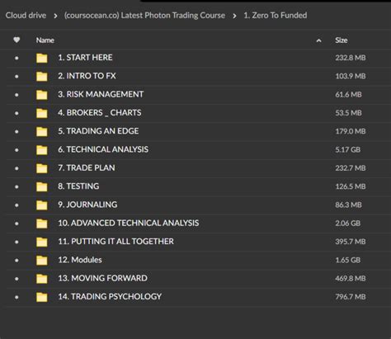Toggle favourite dot for 1. START HERE
This screenshot has width=391, height=339.
point(16,58)
